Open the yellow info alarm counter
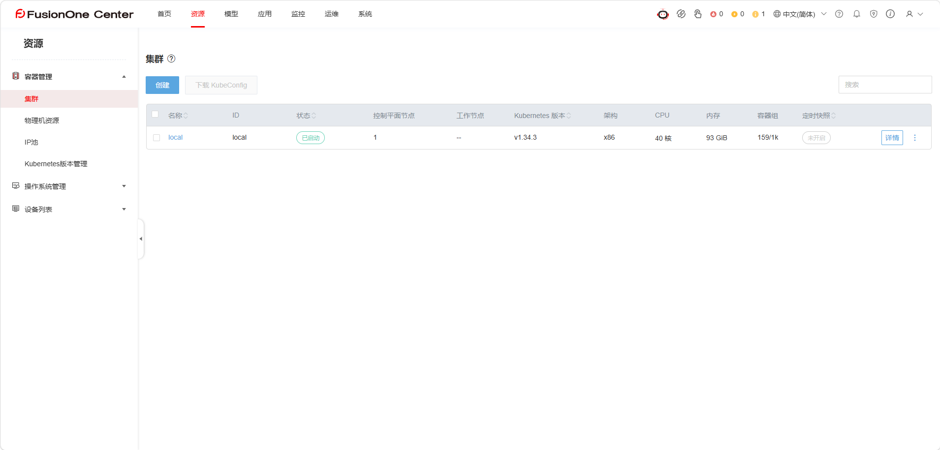This screenshot has width=940, height=450. click(758, 14)
